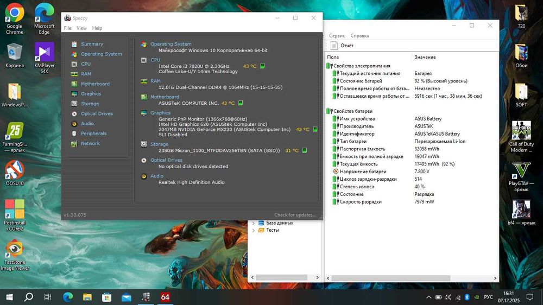Click left arrow of AIDA64 tree horizontal scrollbar

252,278
